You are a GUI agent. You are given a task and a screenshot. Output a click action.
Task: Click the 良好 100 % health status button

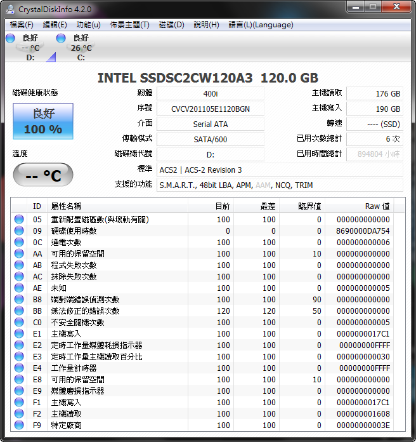pyautogui.click(x=43, y=122)
